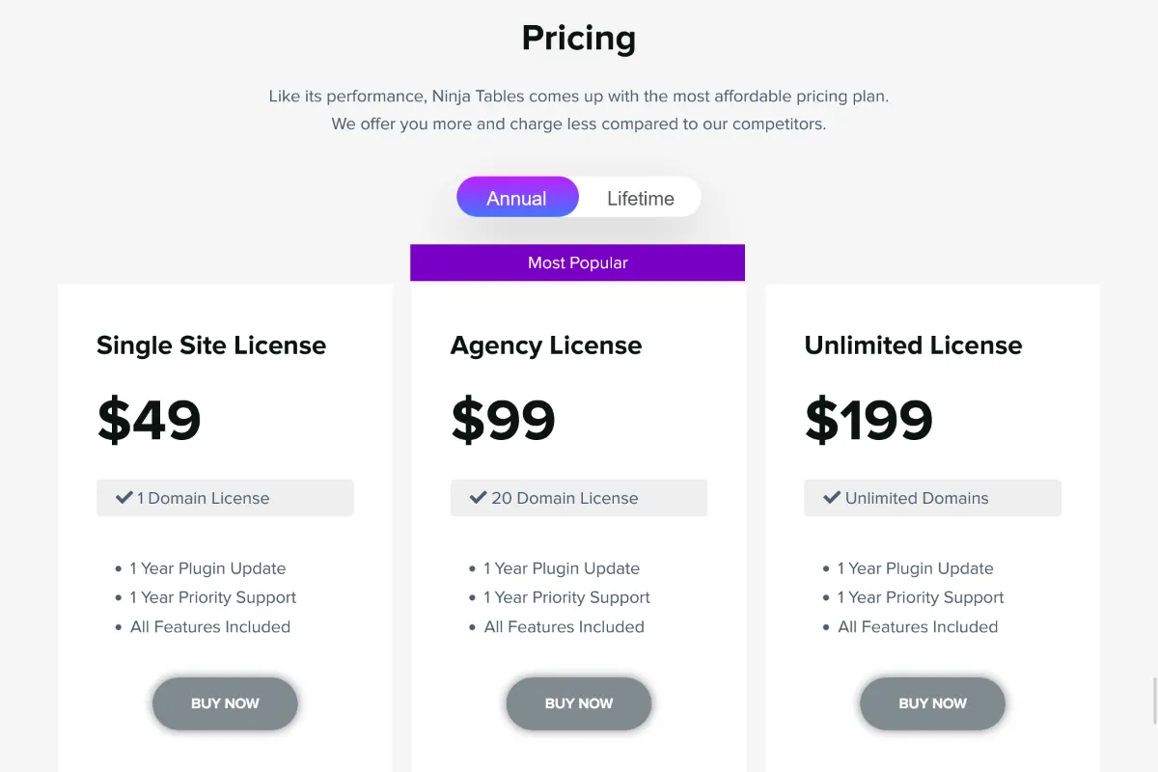This screenshot has width=1158, height=772.
Task: Click the $99 price
Action: point(504,420)
